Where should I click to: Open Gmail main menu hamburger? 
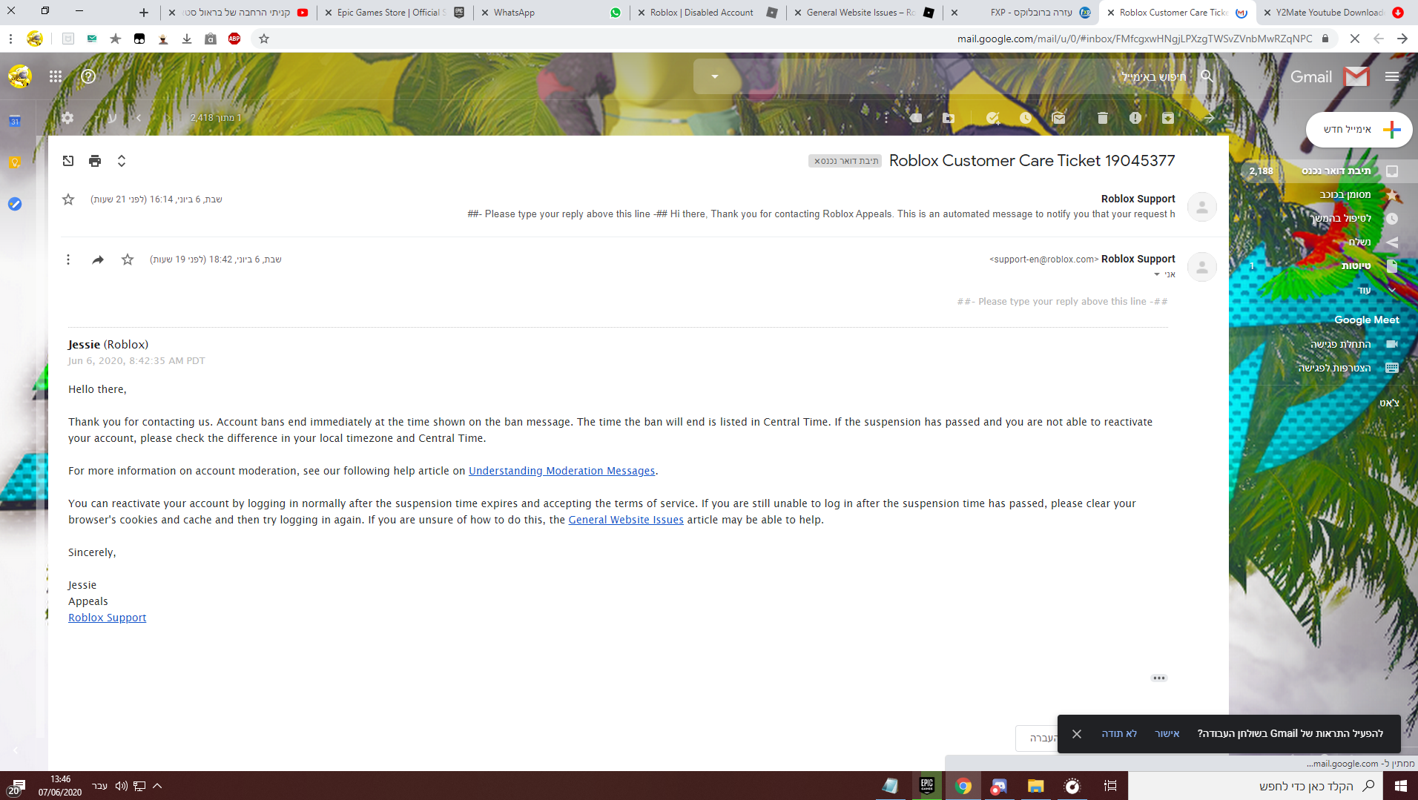click(1392, 76)
